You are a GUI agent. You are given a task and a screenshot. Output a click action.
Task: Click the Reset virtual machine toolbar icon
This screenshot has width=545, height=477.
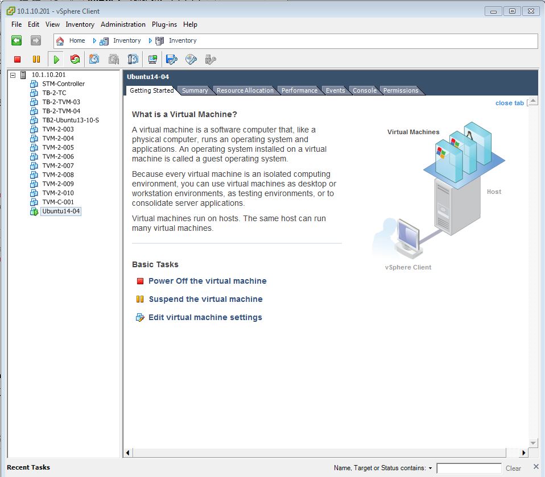click(75, 59)
